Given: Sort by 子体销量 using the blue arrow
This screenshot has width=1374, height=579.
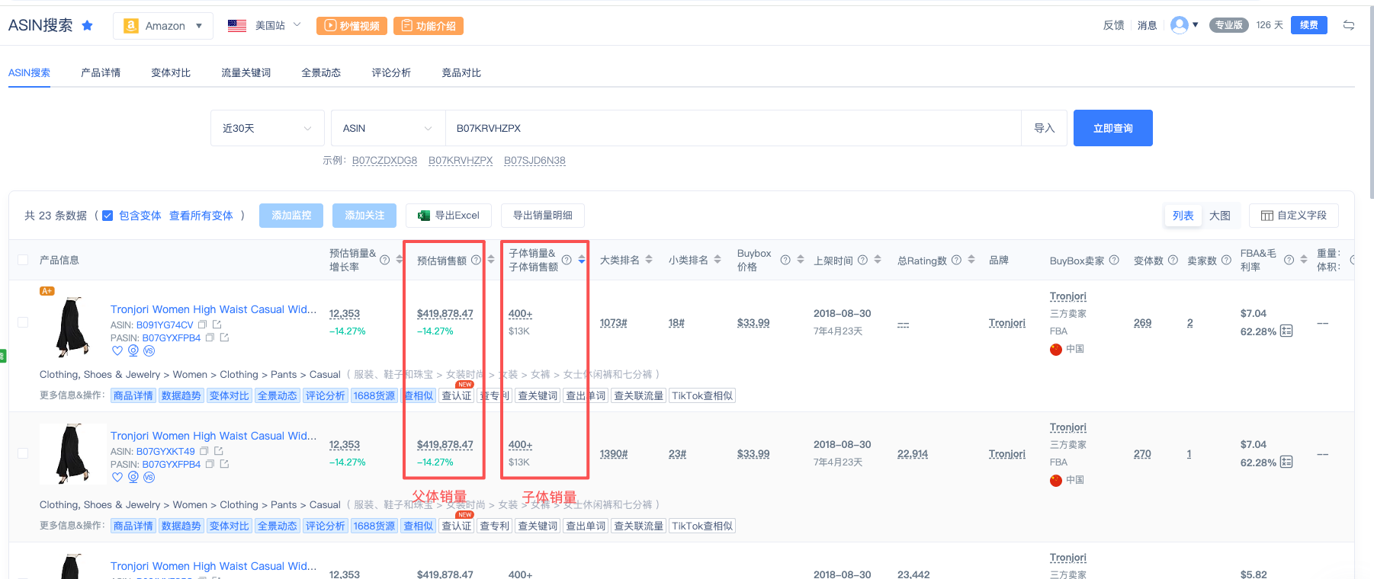Looking at the screenshot, I should pos(582,260).
